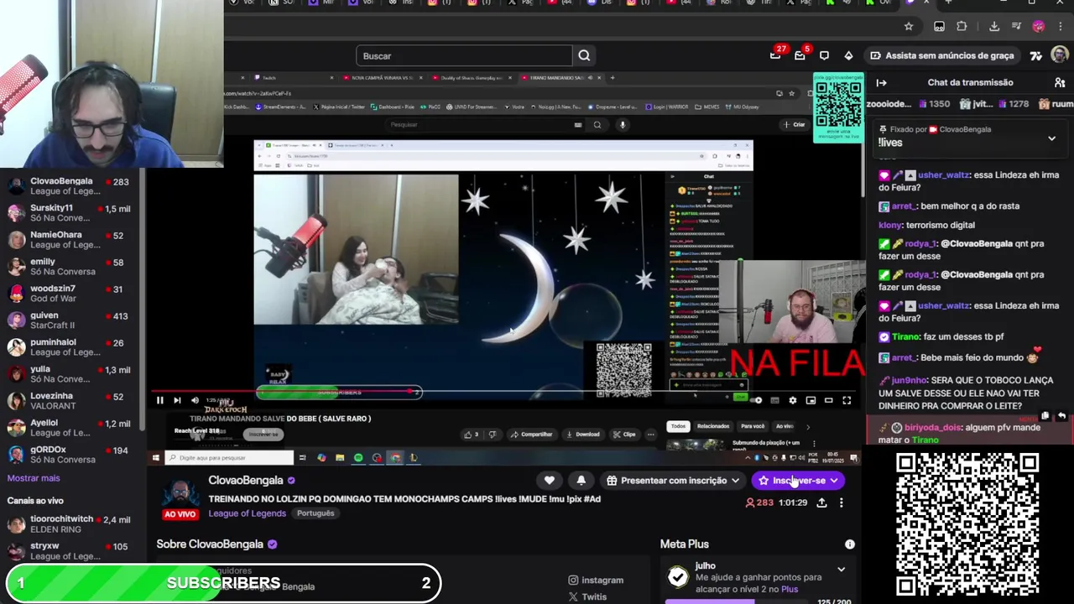Open Surskity11 channel in sidebar
The image size is (1074, 604).
[72, 213]
